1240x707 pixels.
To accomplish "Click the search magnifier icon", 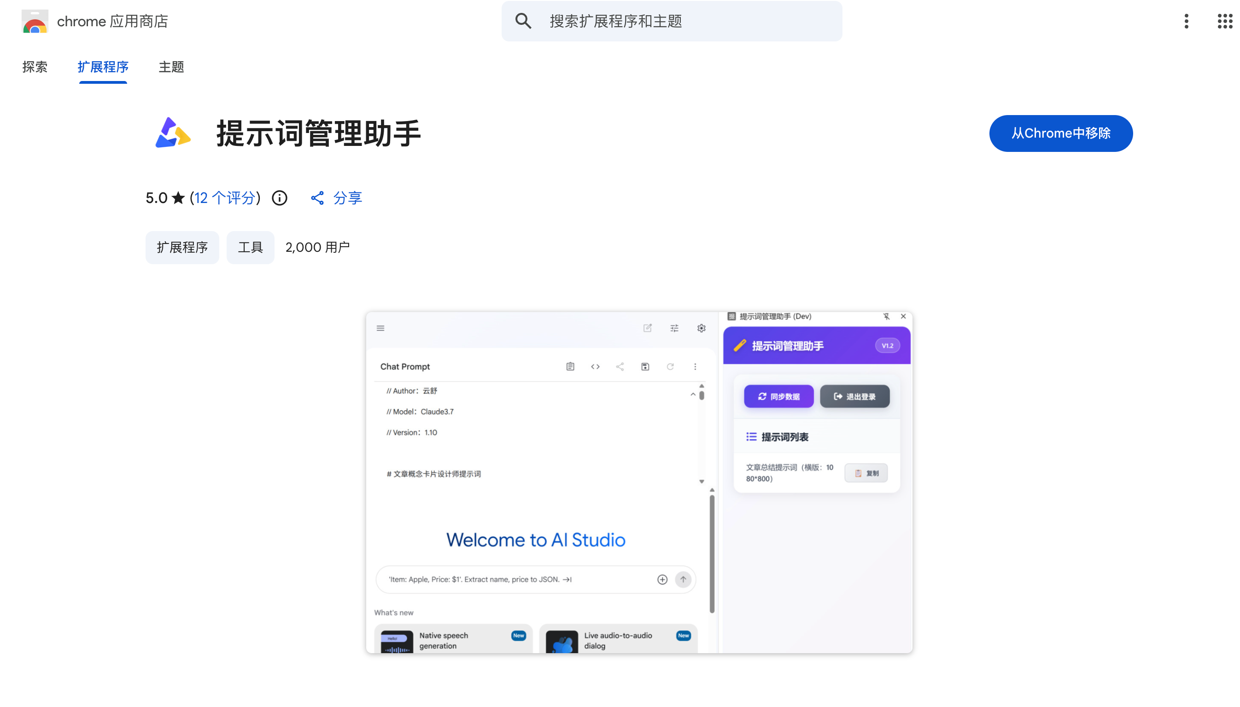I will point(523,21).
